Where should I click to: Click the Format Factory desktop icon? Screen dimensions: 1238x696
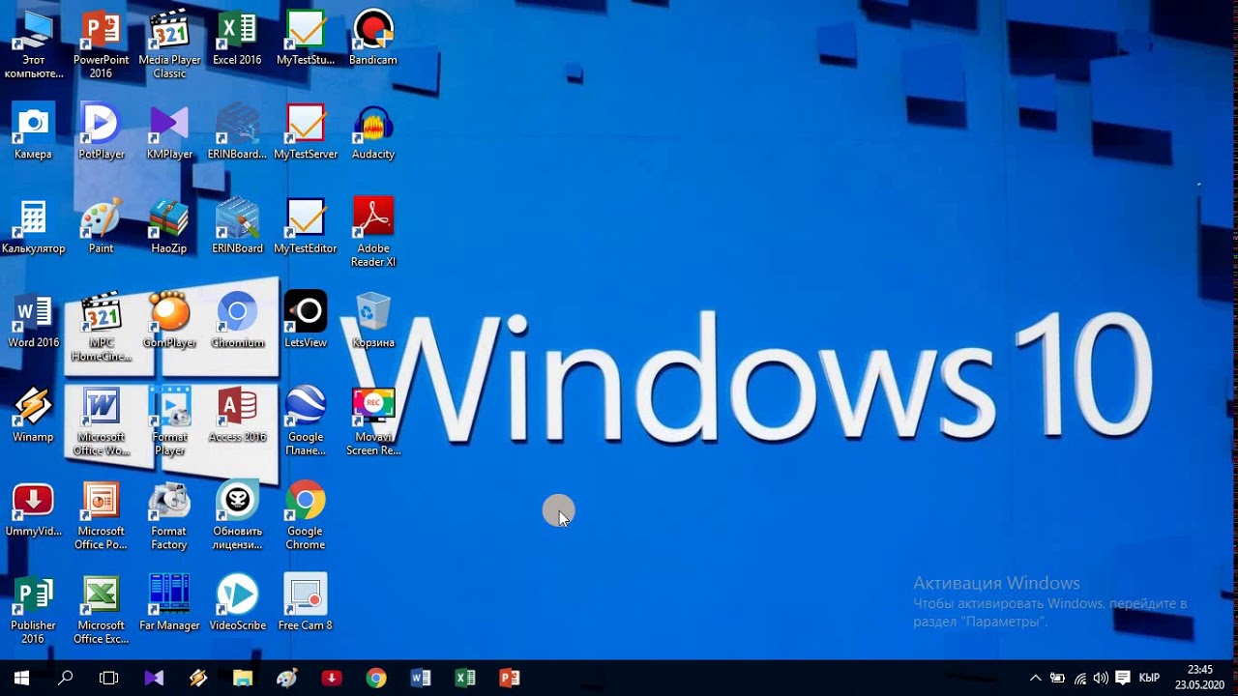tap(169, 516)
